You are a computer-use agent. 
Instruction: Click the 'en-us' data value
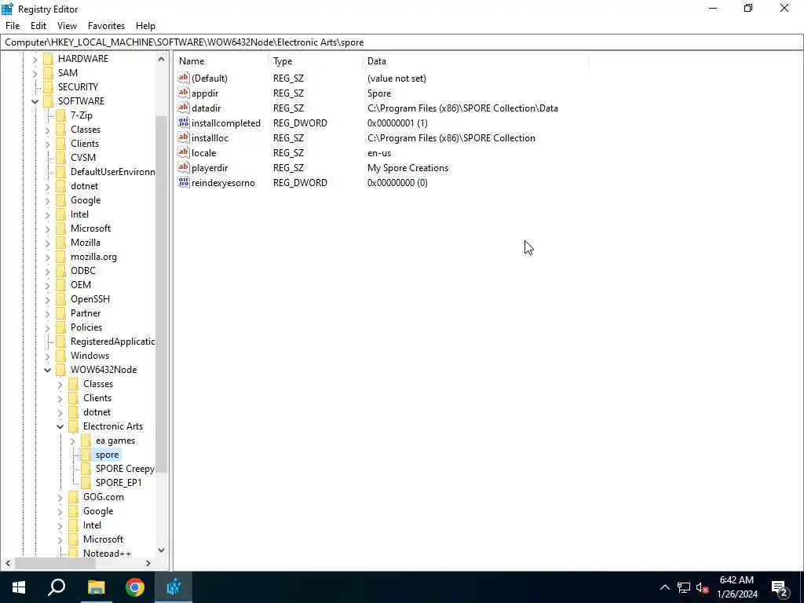[x=379, y=153]
